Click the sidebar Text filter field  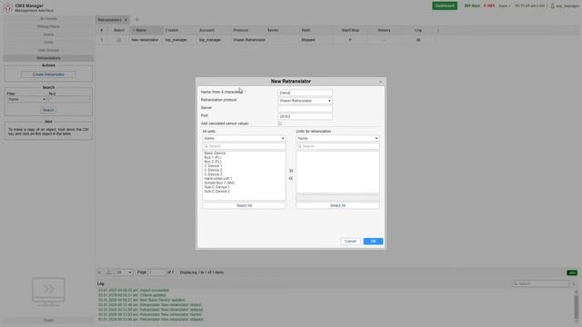69,99
